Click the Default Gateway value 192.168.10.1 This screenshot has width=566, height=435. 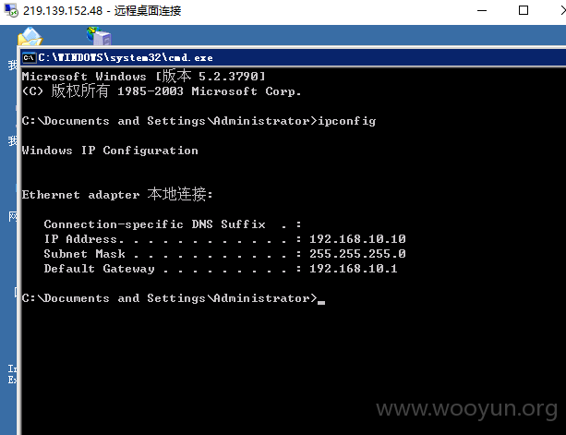(x=353, y=269)
